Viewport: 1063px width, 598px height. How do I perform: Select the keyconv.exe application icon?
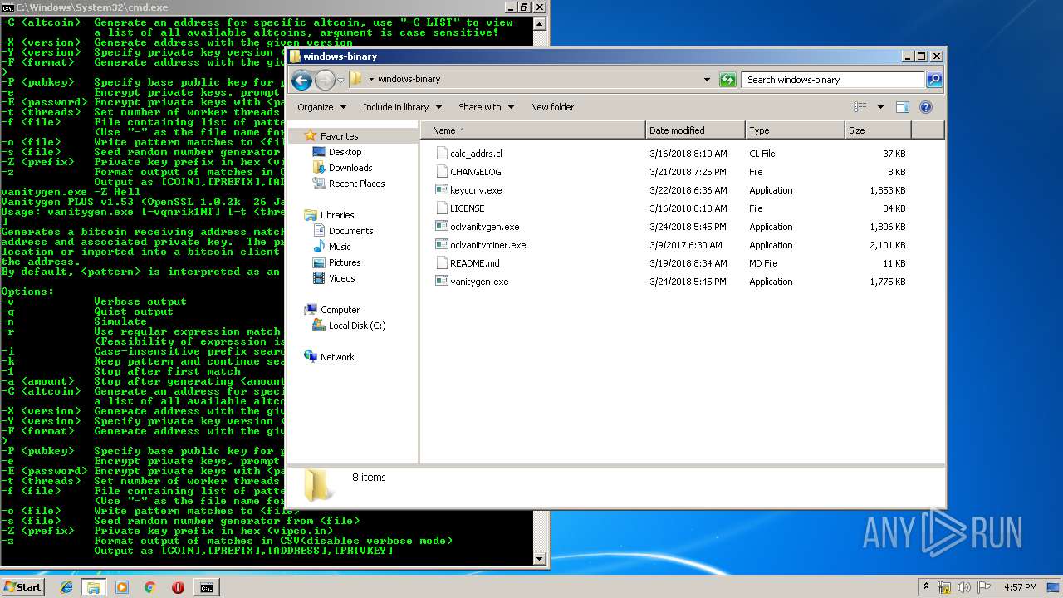(x=442, y=190)
